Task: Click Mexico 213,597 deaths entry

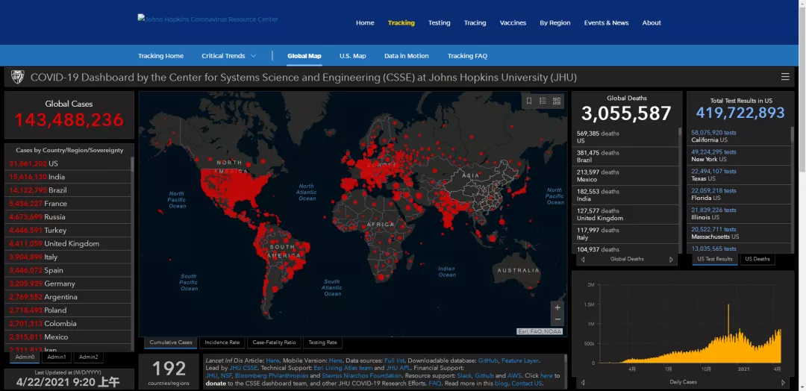Action: pos(625,175)
